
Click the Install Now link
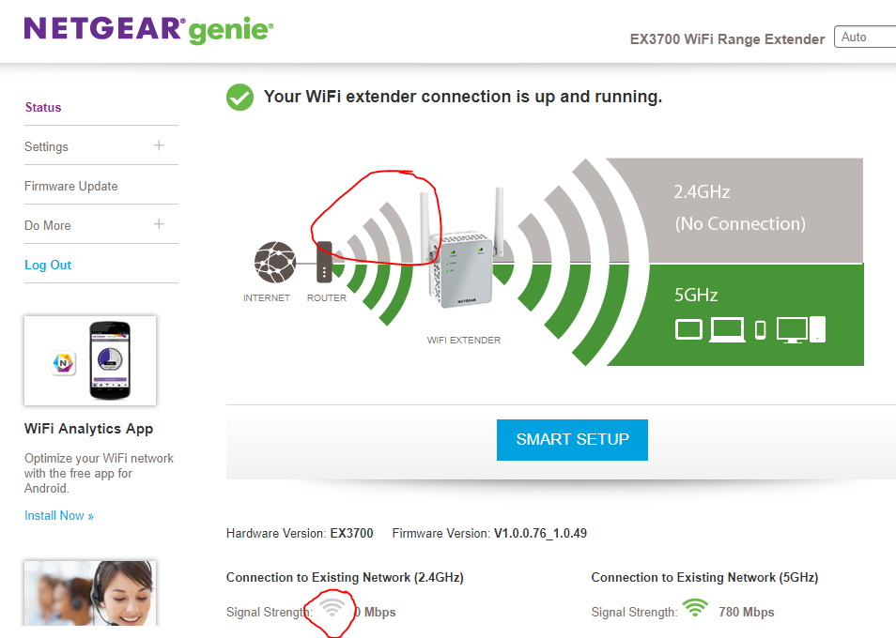pos(59,515)
